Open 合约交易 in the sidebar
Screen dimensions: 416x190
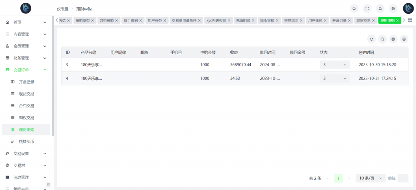point(26,106)
